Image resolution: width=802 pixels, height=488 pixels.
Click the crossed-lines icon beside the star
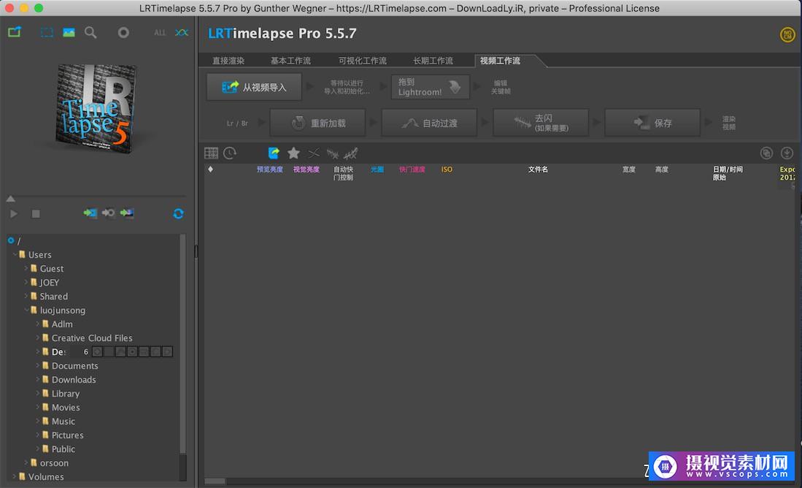point(314,153)
